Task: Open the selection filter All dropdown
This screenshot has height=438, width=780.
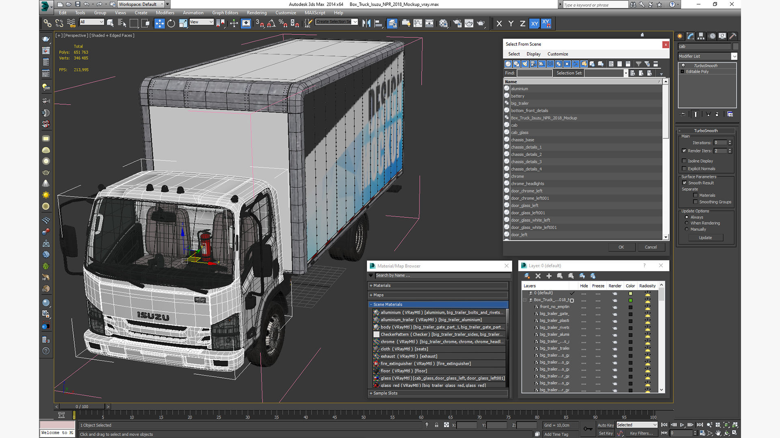Action: [92, 22]
